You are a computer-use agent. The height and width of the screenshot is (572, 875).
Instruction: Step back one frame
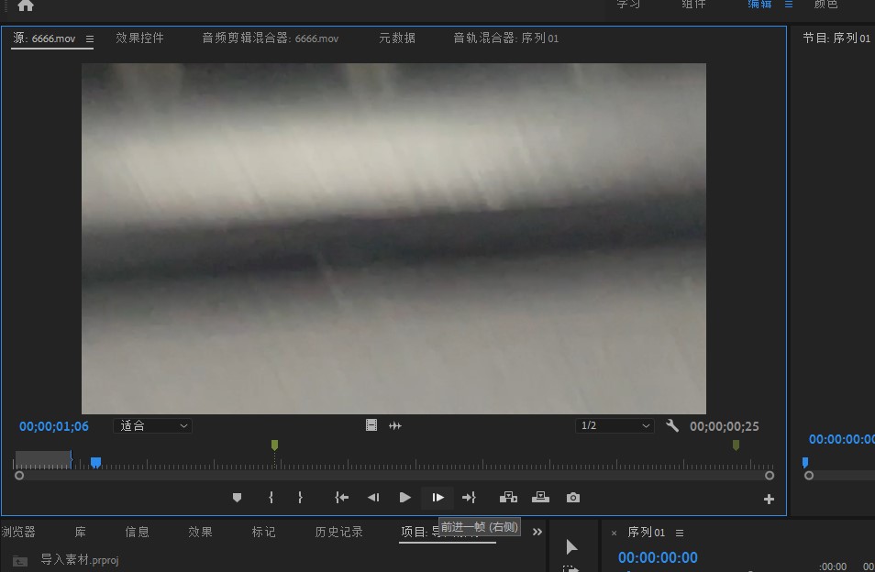coord(373,498)
